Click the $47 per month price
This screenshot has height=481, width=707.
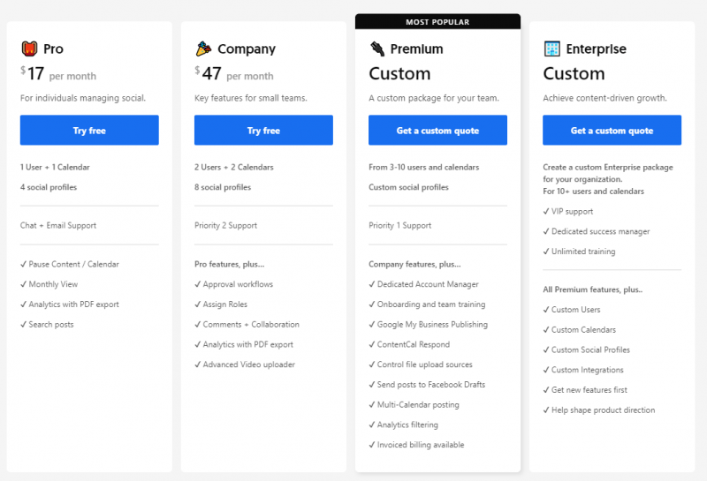pyautogui.click(x=234, y=73)
